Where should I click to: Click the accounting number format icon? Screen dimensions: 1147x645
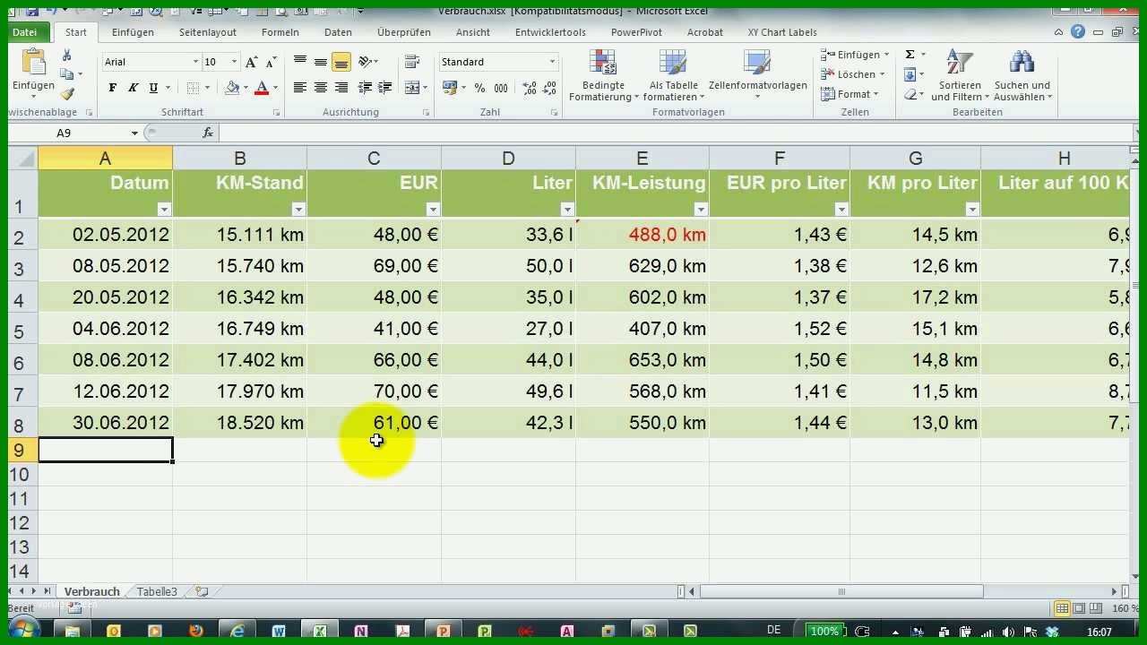click(x=450, y=88)
